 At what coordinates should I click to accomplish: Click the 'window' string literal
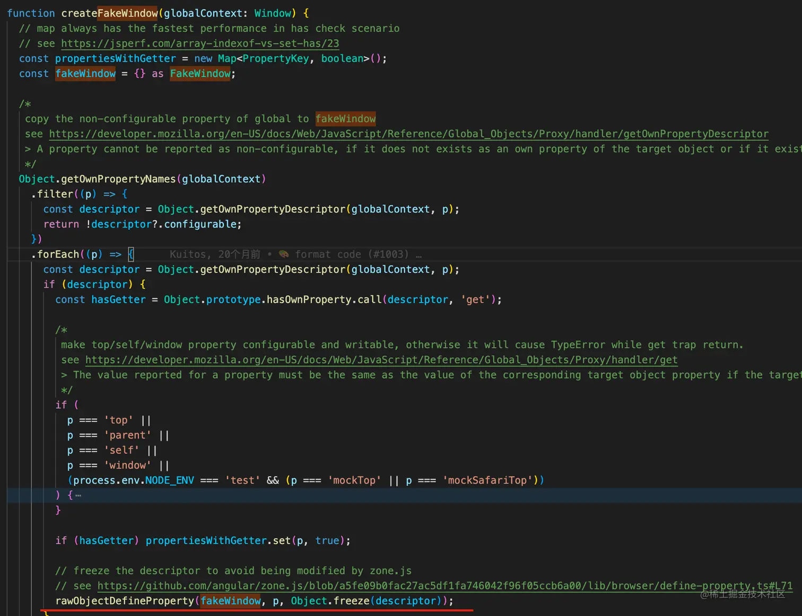128,465
